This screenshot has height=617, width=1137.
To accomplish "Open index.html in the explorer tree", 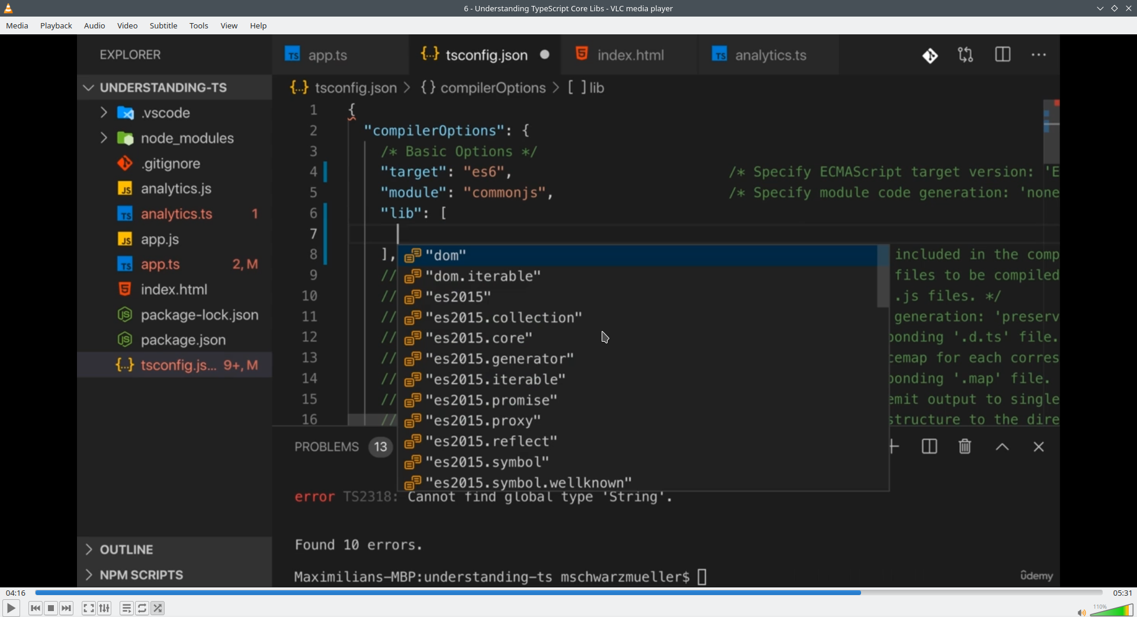I will click(174, 290).
